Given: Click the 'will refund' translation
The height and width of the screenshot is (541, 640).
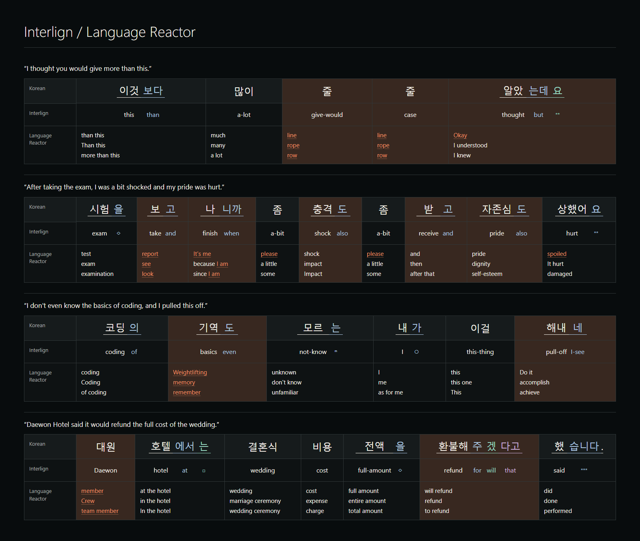Looking at the screenshot, I should (x=438, y=491).
